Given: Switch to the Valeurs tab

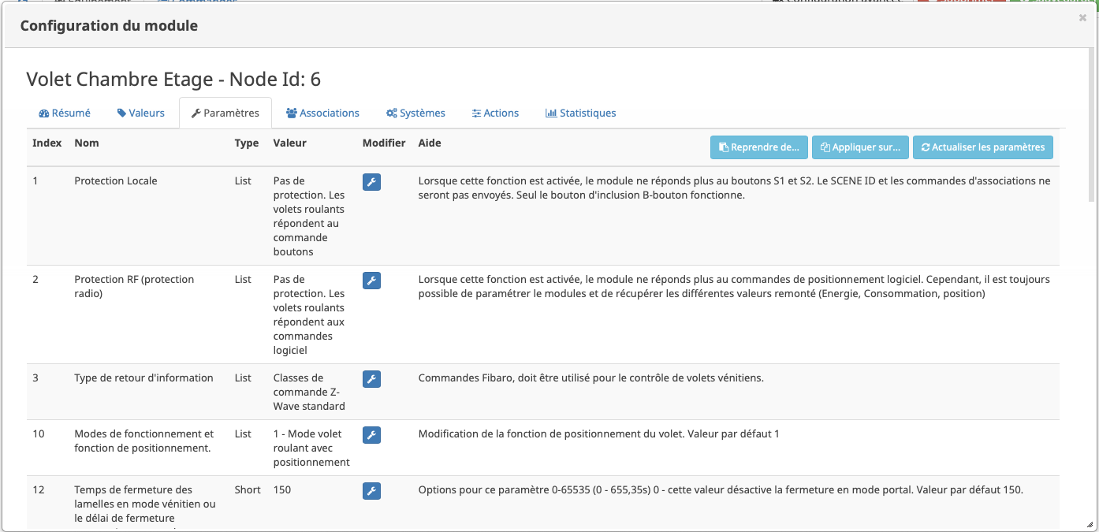Looking at the screenshot, I should coord(141,113).
